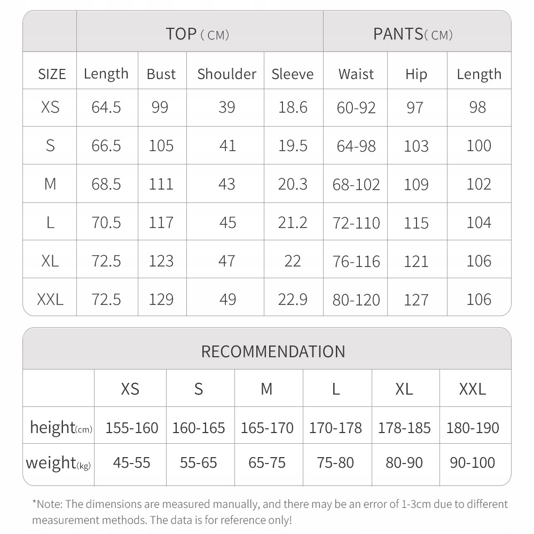This screenshot has width=534, height=534.
Task: Click the TOP (CM) section header
Action: click(198, 34)
